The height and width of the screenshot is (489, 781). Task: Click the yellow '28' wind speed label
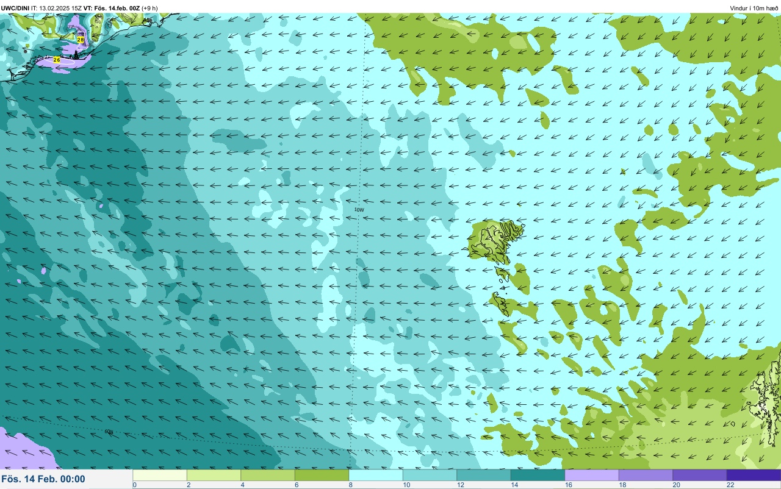[81, 40]
